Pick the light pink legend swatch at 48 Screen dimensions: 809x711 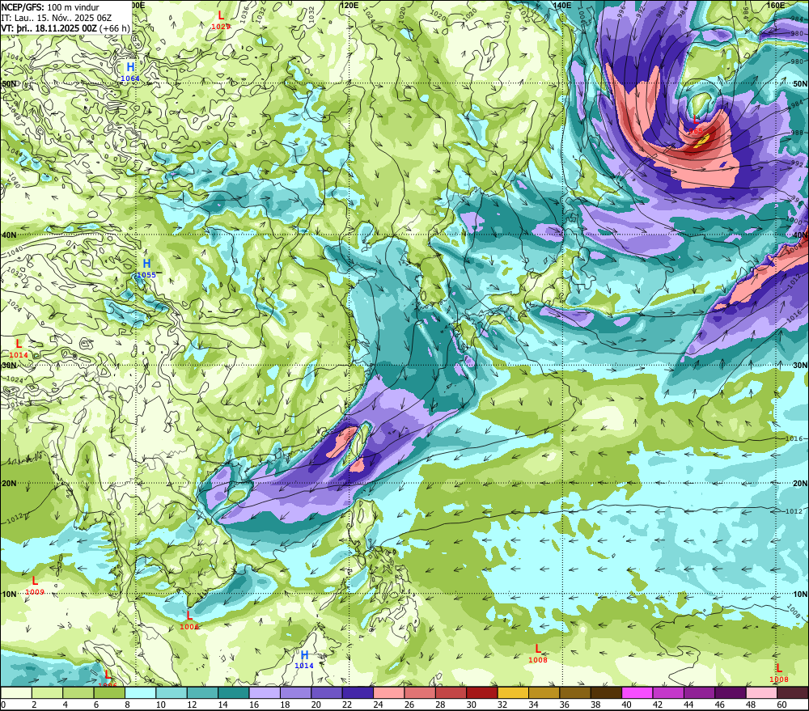click(761, 692)
